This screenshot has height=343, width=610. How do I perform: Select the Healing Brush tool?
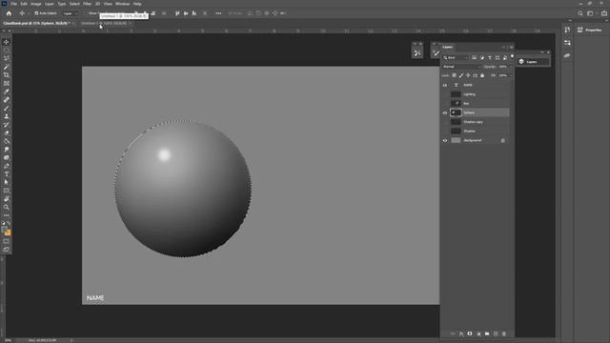pos(7,100)
